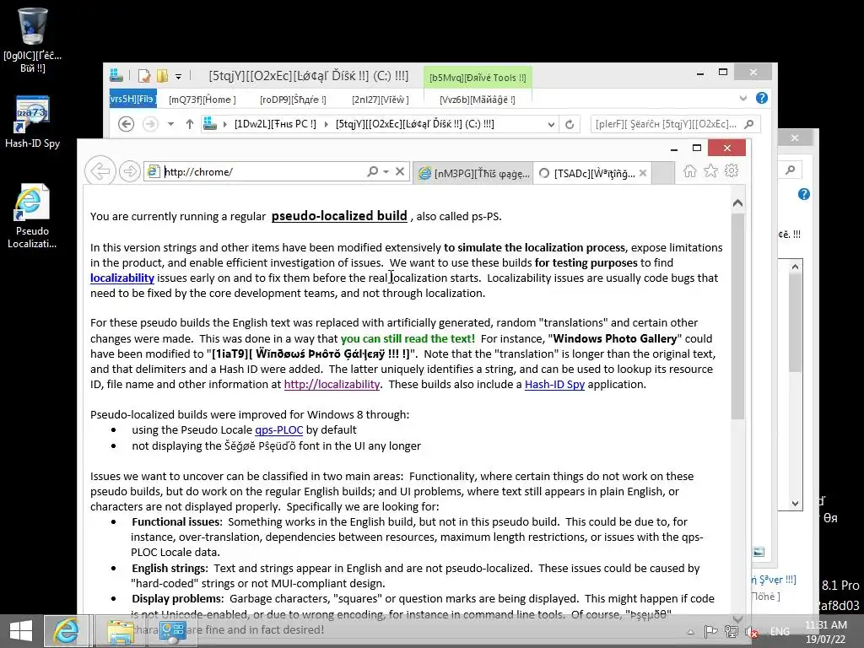Click New folder icon in Explorer quick access toolbar
The width and height of the screenshot is (864, 648).
point(163,75)
